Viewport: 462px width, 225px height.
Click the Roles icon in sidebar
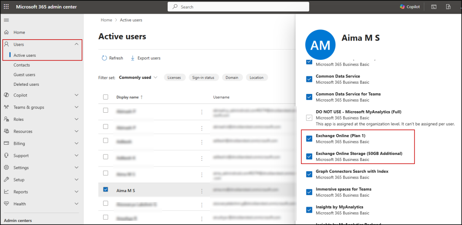[x=6, y=119]
